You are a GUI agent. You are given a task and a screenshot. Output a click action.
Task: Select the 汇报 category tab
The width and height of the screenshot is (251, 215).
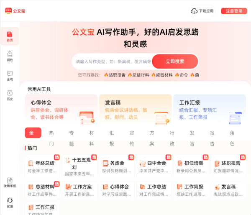coord(112,138)
